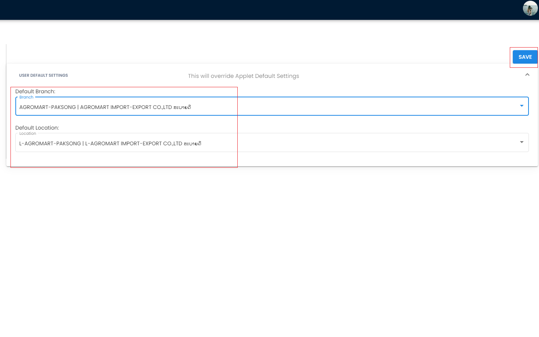
Task: Click the override Applet Default Settings note
Action: pyautogui.click(x=243, y=76)
